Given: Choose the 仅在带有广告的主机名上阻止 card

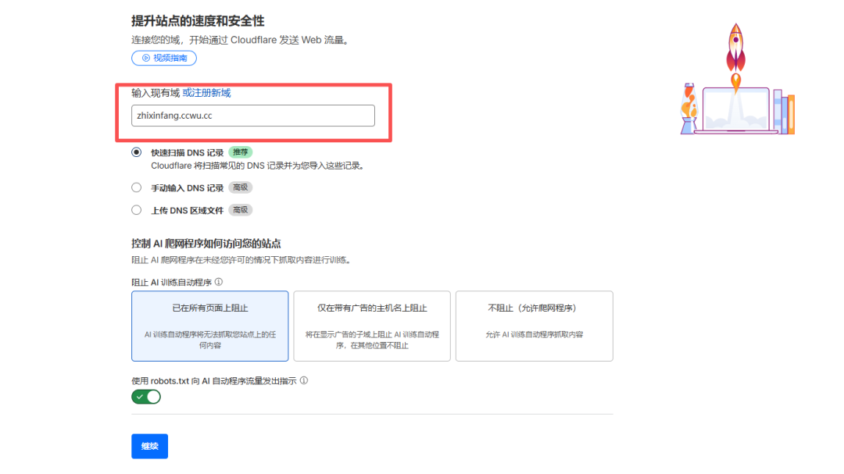Looking at the screenshot, I should [372, 326].
